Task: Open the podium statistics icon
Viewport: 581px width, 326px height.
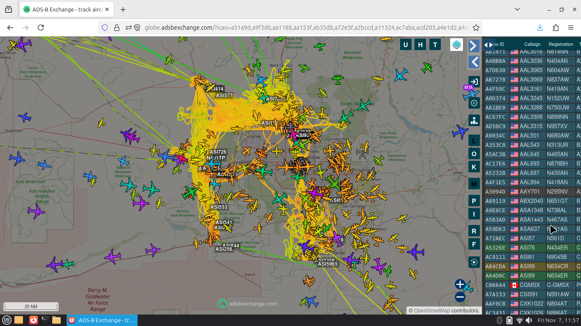Action: 474,120
